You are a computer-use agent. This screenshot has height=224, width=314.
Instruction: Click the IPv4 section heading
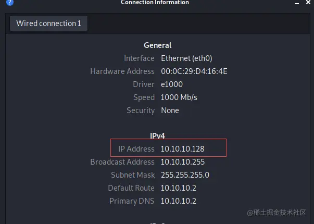pos(157,135)
